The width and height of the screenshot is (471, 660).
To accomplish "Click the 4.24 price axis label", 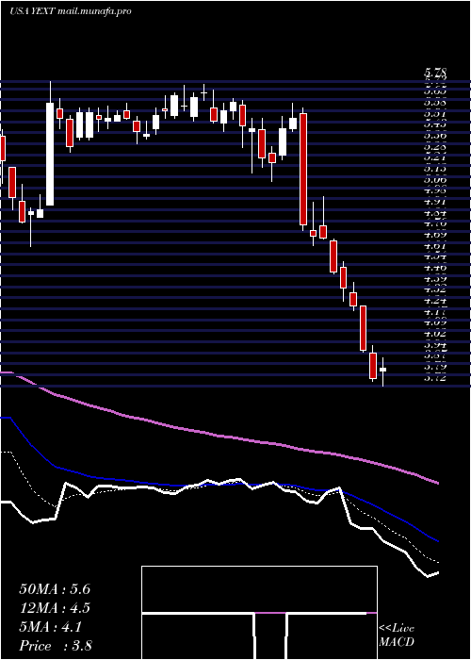I will (x=435, y=301).
